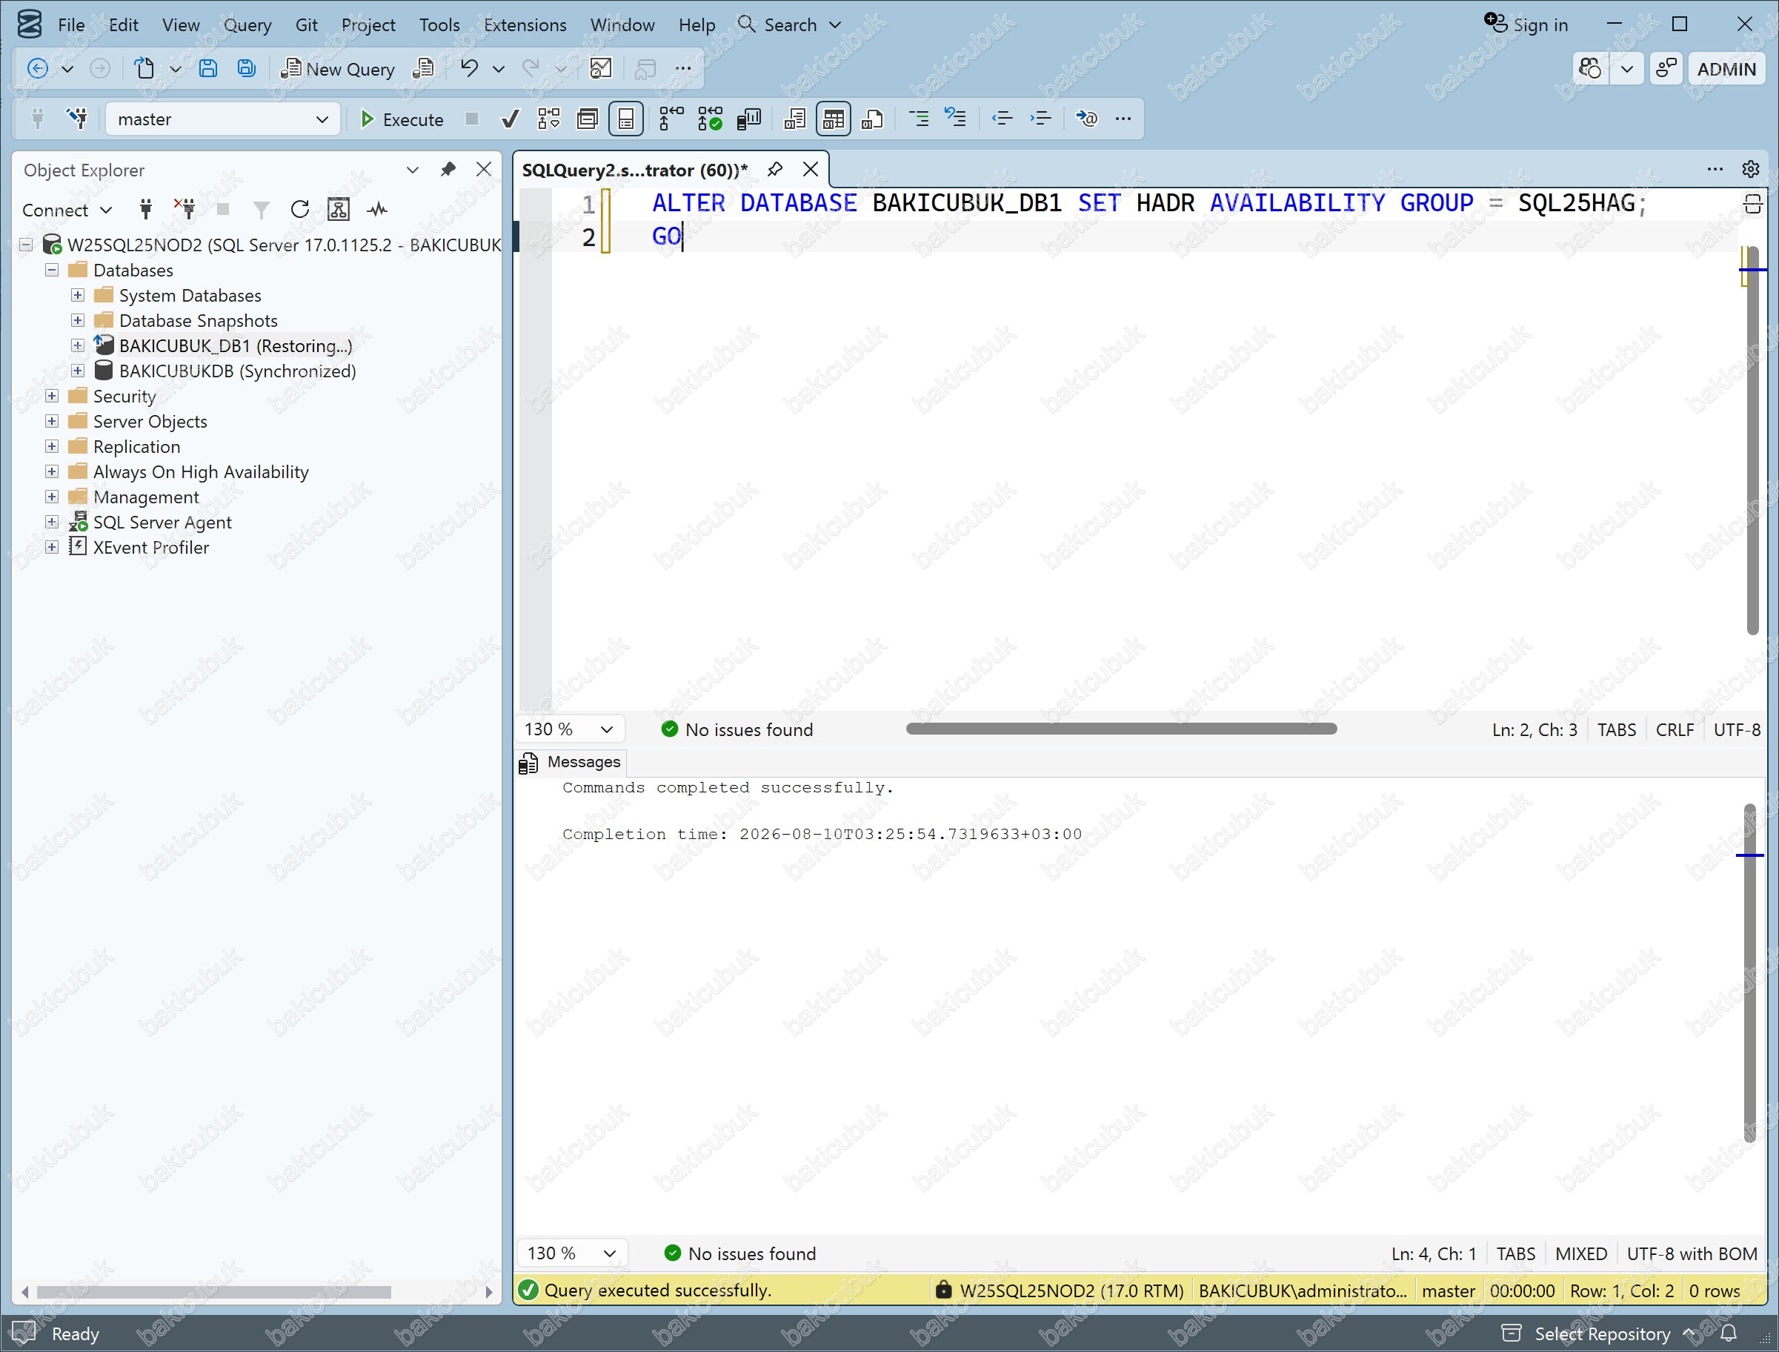Click editor No issues found indicator

point(736,730)
